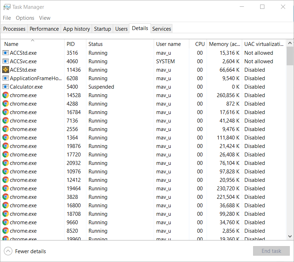This screenshot has height=262, width=294.
Task: Collapse view with Fewer details arrow icon
Action: click(x=8, y=251)
